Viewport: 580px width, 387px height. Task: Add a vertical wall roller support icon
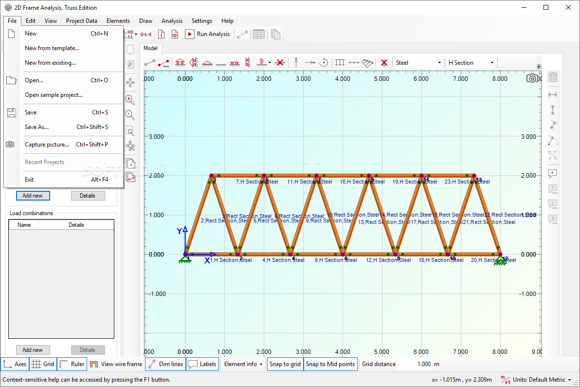(248, 63)
